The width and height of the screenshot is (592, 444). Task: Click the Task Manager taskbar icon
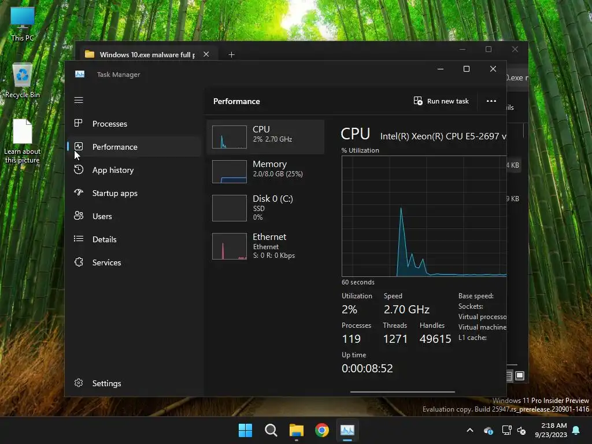pyautogui.click(x=347, y=430)
